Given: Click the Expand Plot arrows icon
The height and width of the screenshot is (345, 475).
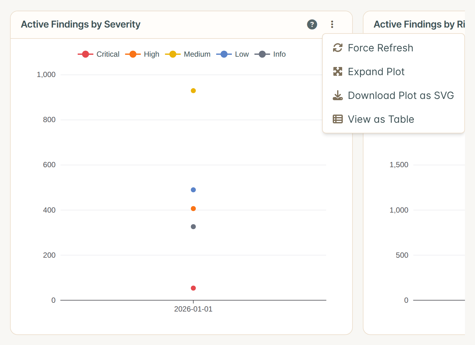Looking at the screenshot, I should coord(337,72).
